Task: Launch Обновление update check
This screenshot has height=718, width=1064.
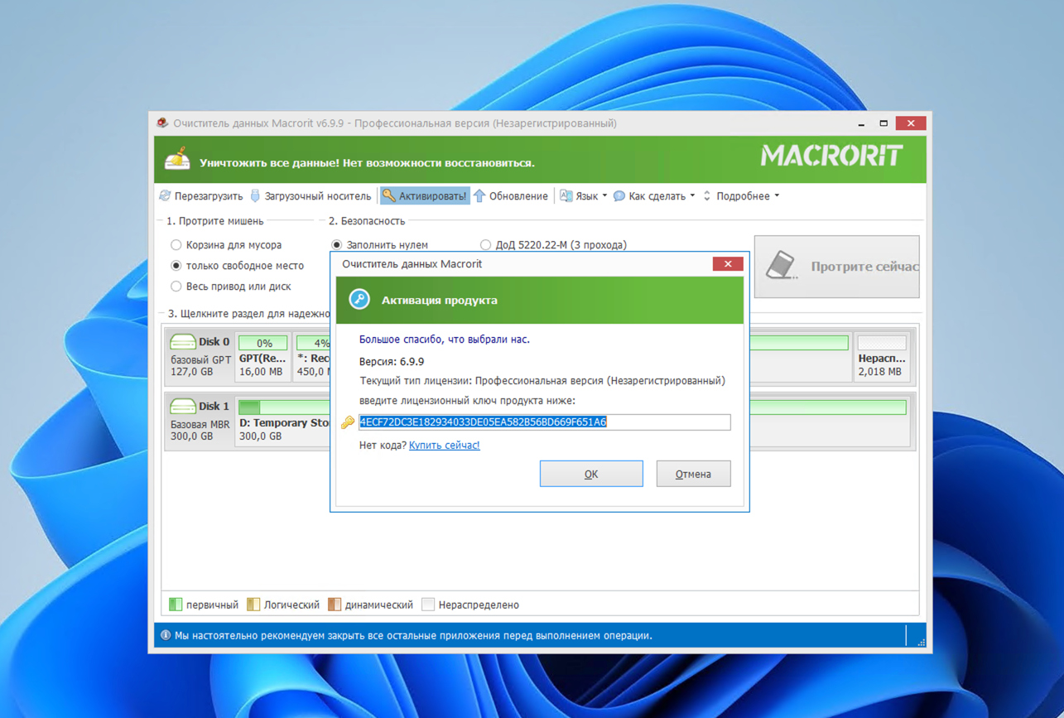Action: coord(516,195)
